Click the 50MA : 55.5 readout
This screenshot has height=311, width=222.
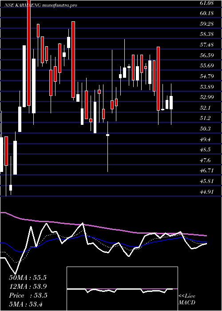coord(28,278)
